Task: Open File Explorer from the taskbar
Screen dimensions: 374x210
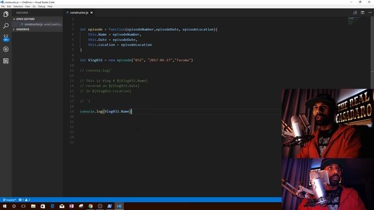Action: tap(33, 206)
